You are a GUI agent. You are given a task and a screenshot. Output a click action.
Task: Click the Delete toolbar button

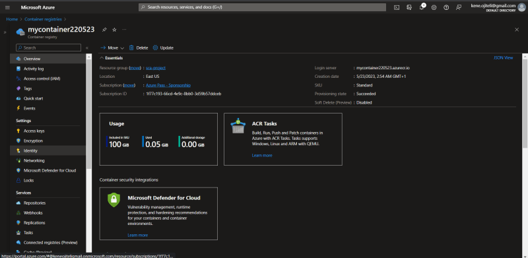pyautogui.click(x=139, y=48)
